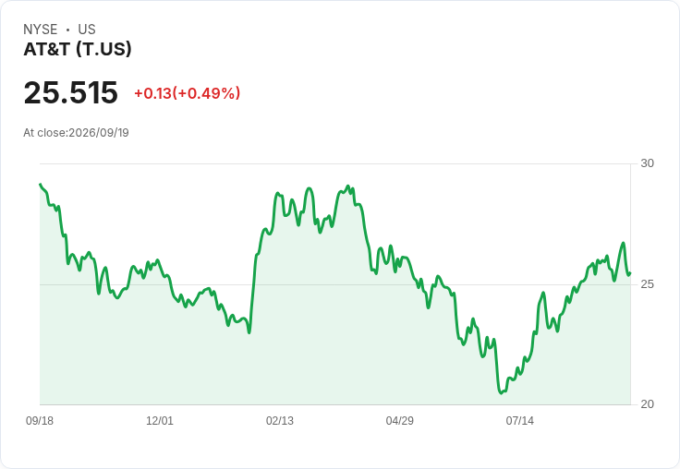The height and width of the screenshot is (469, 680).
Task: Click the NYSE exchange label
Action: point(41,30)
